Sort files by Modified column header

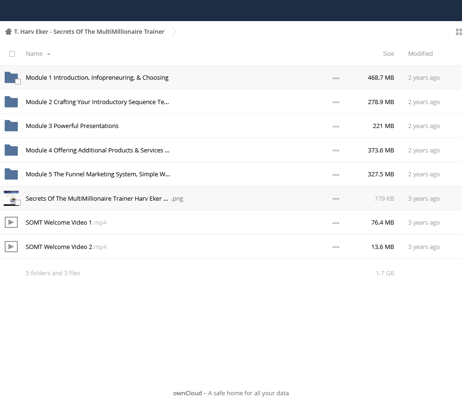coord(420,53)
